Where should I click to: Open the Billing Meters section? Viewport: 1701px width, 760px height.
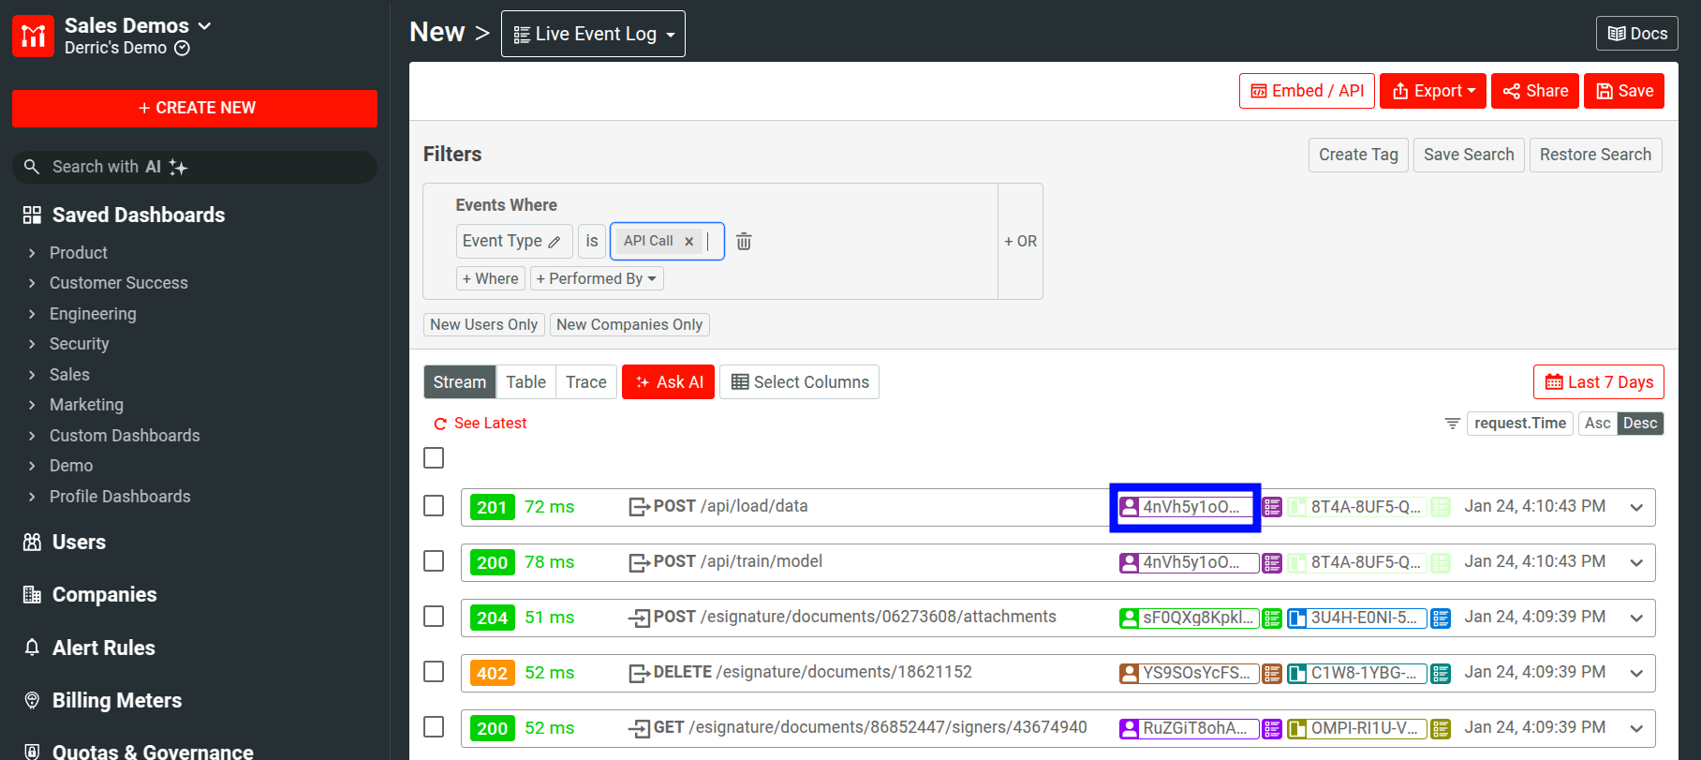pos(116,700)
